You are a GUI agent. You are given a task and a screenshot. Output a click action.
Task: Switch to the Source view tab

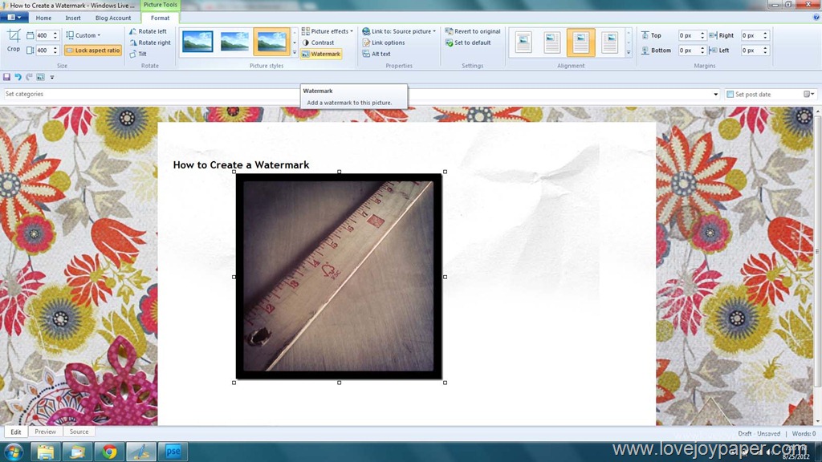79,432
